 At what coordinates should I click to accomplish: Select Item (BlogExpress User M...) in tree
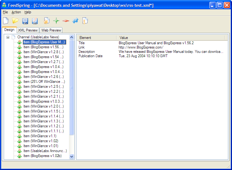click(44, 42)
